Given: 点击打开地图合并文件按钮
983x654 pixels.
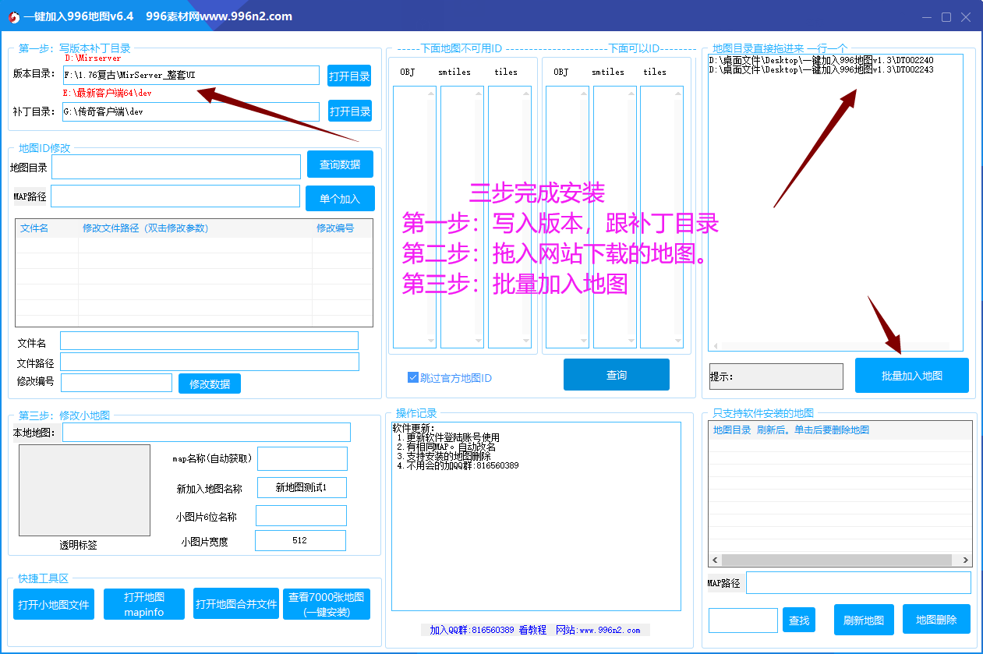Looking at the screenshot, I should coord(235,604).
